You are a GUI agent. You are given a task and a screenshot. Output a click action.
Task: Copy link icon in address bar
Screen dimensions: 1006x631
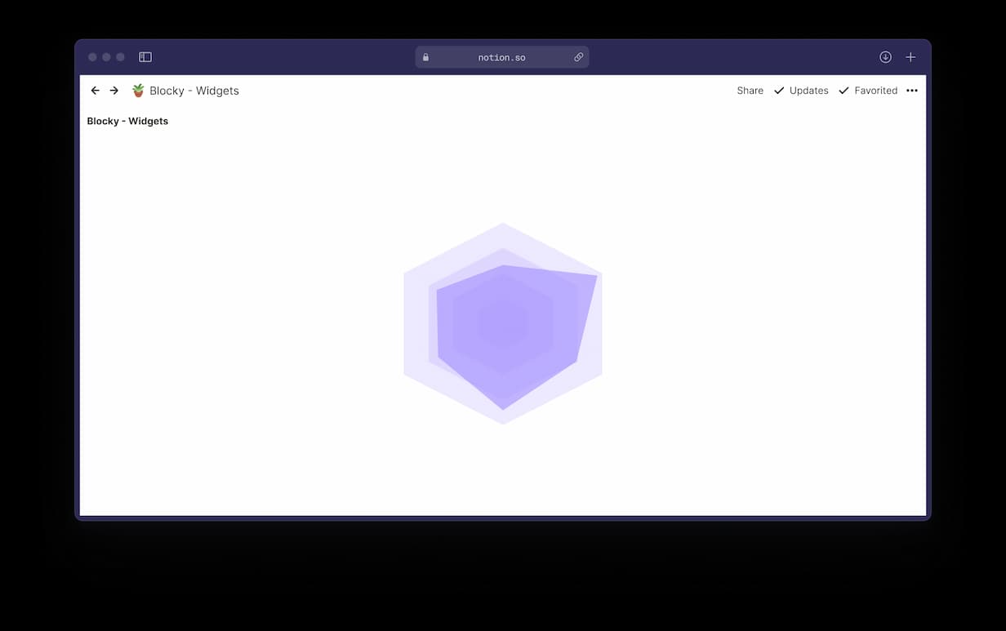tap(578, 57)
